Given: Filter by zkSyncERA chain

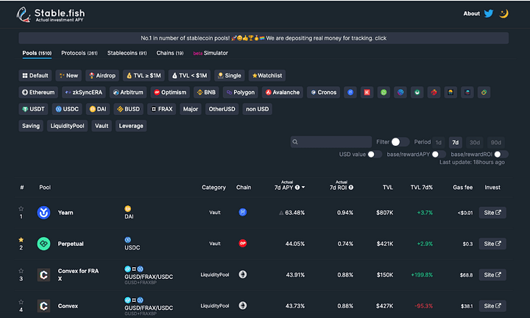Looking at the screenshot, I should click(x=84, y=92).
